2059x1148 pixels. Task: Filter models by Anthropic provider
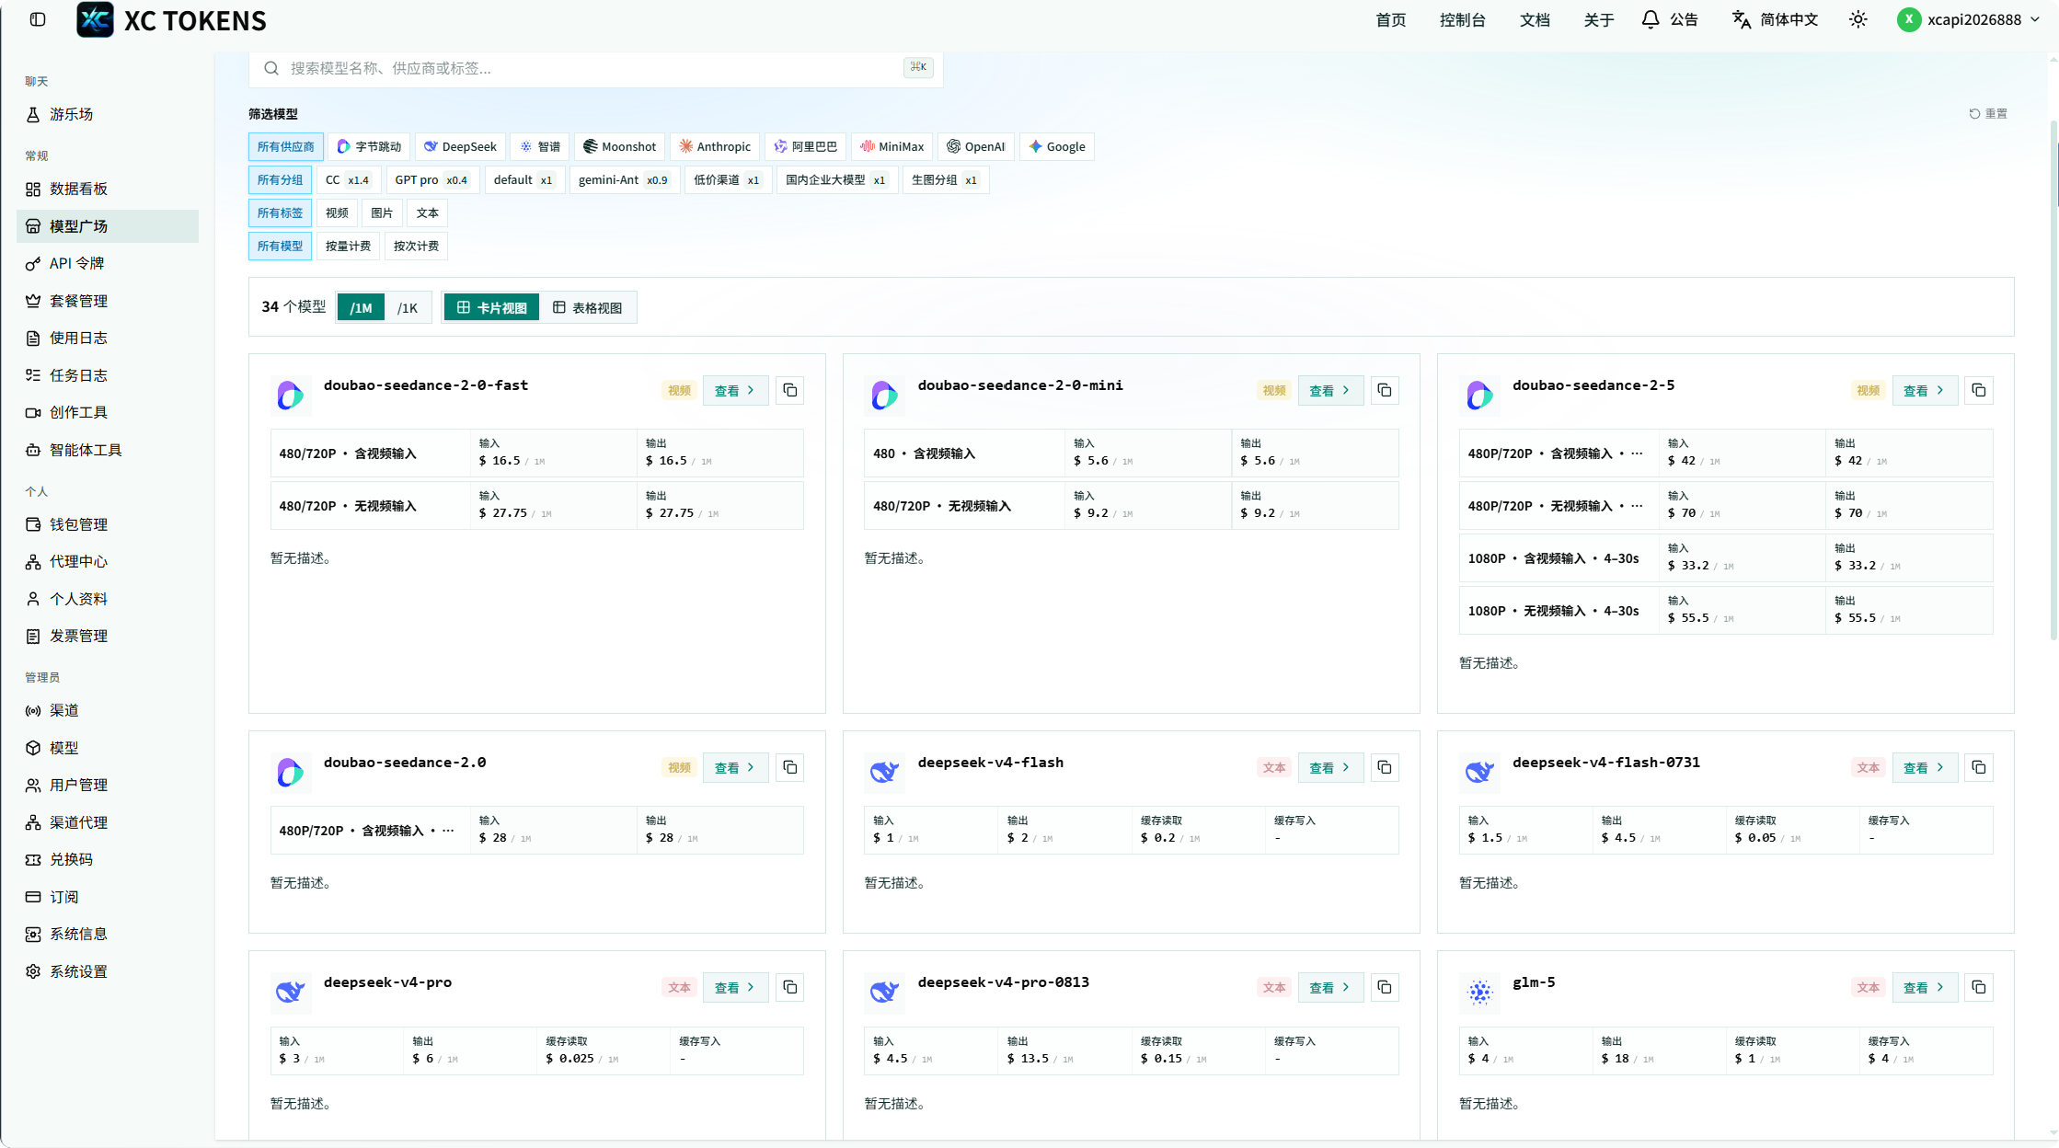click(x=715, y=146)
